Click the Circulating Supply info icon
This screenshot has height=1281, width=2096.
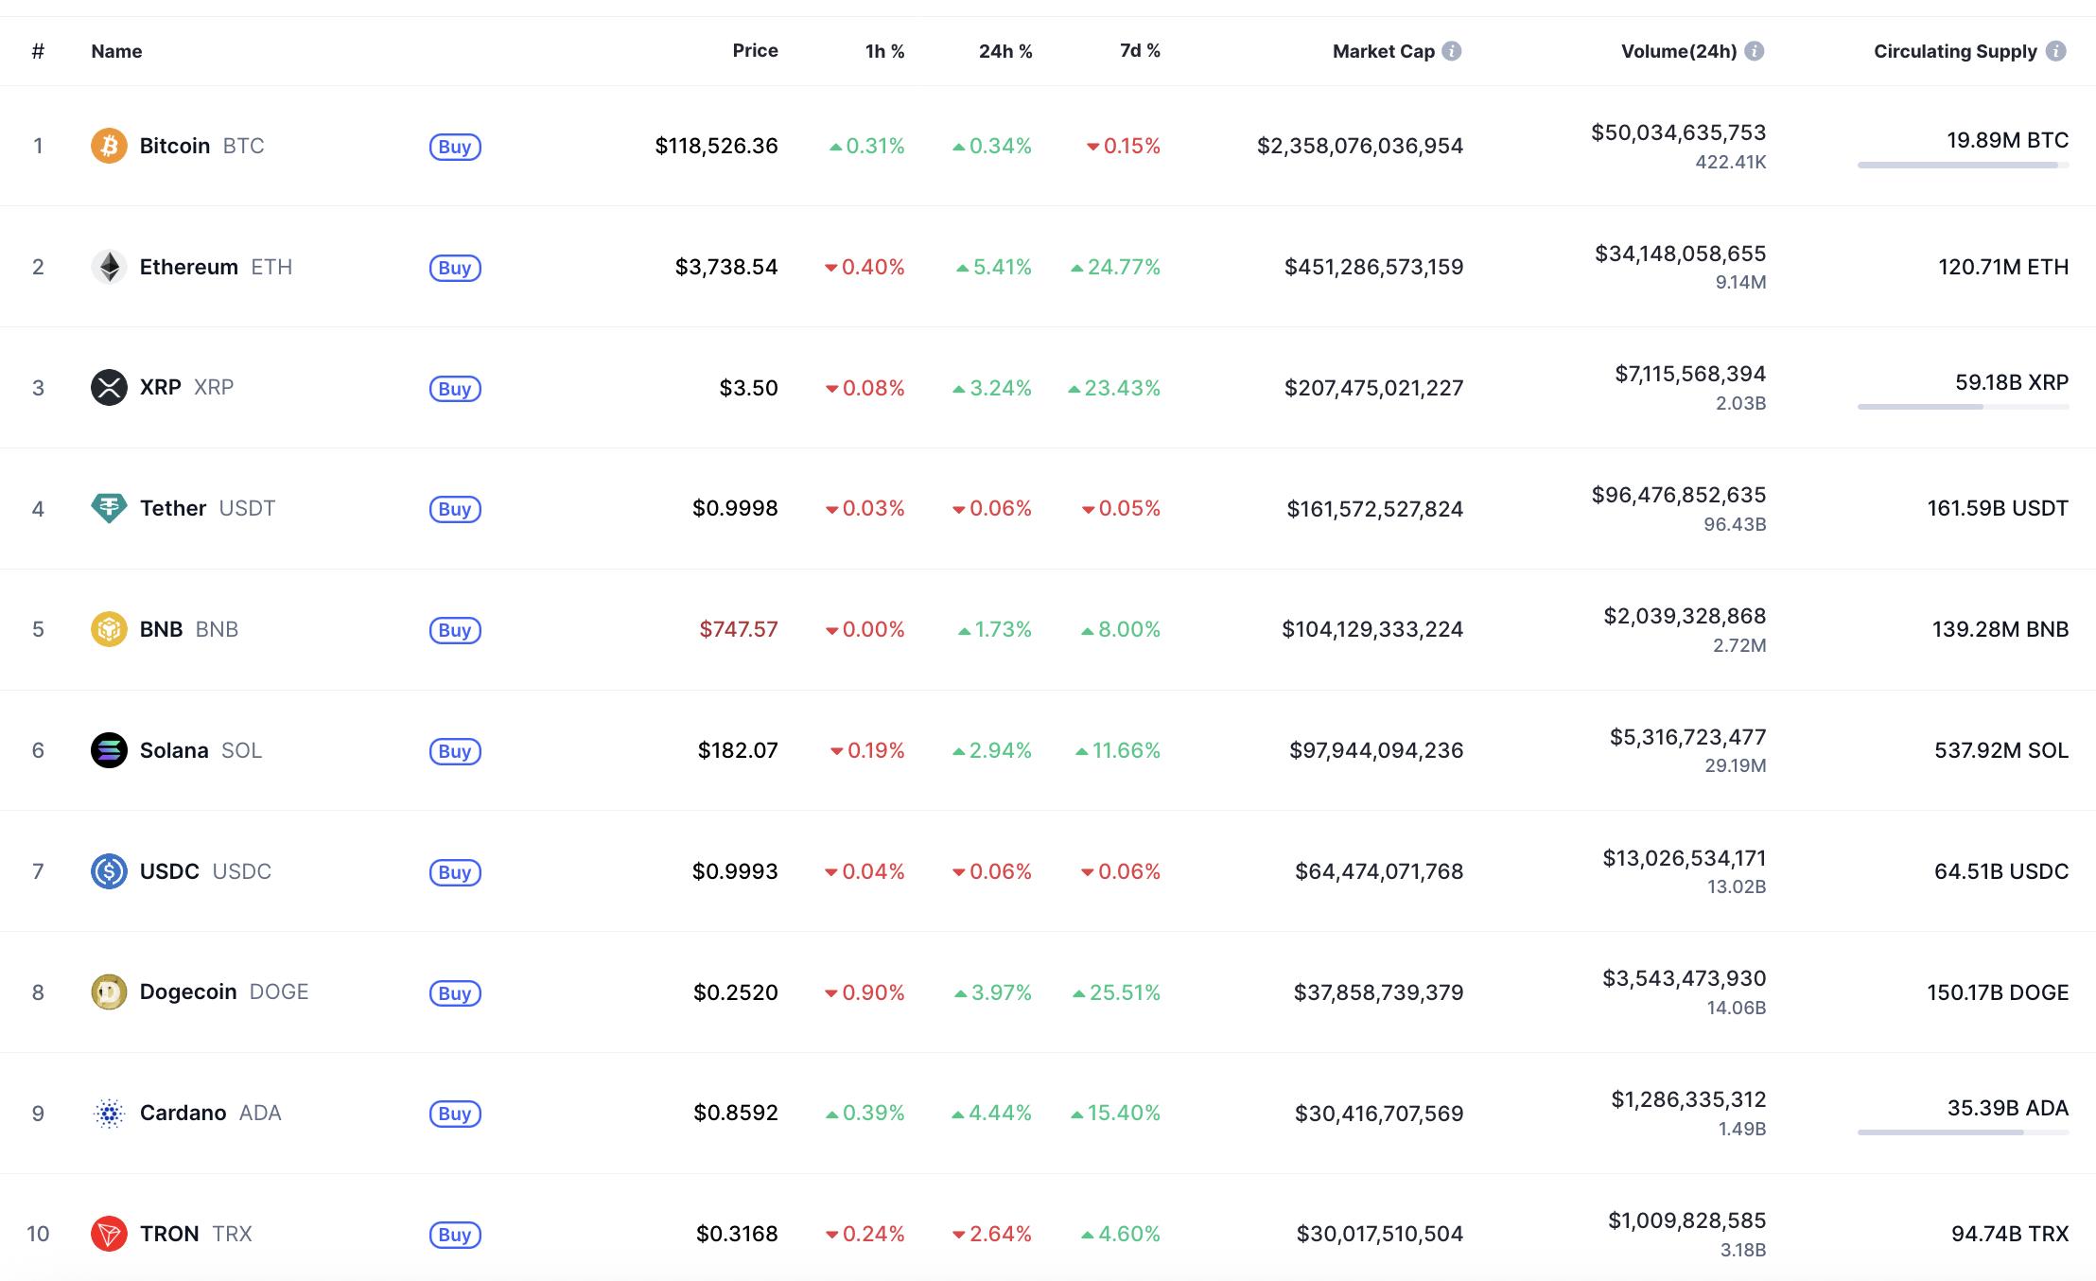click(2055, 51)
